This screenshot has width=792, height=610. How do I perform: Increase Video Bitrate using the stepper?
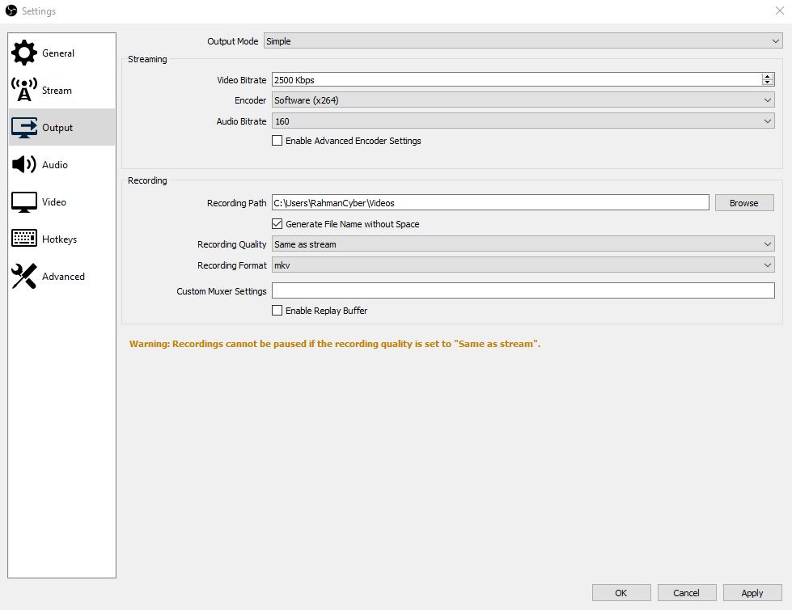tap(767, 75)
